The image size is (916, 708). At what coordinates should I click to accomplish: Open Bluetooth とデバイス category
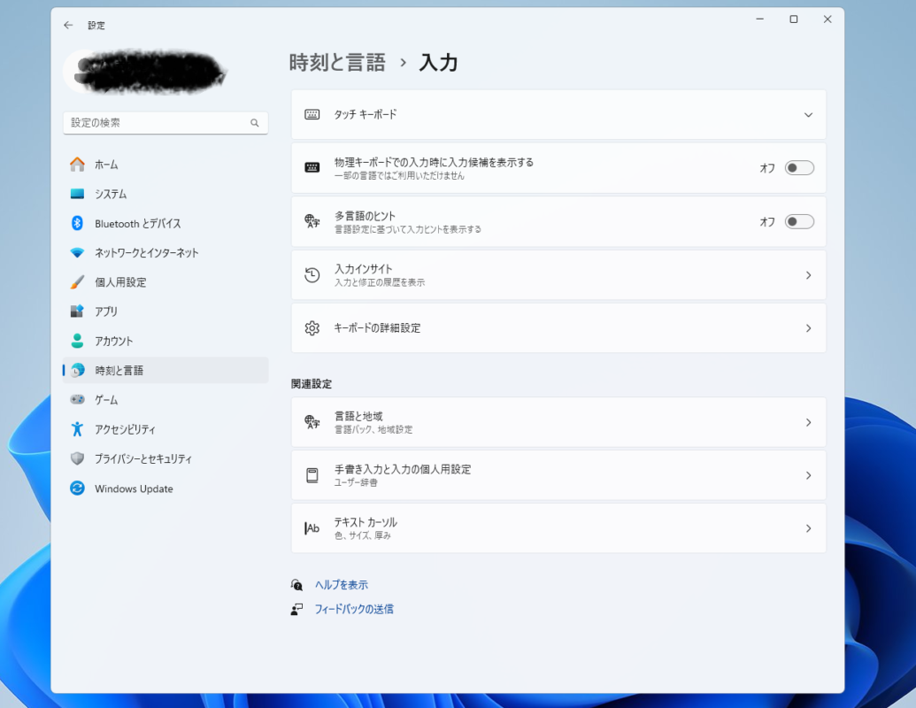point(165,223)
